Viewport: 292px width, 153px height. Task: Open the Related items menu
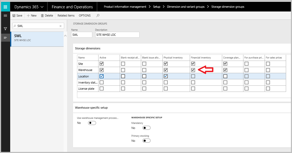pos(66,15)
